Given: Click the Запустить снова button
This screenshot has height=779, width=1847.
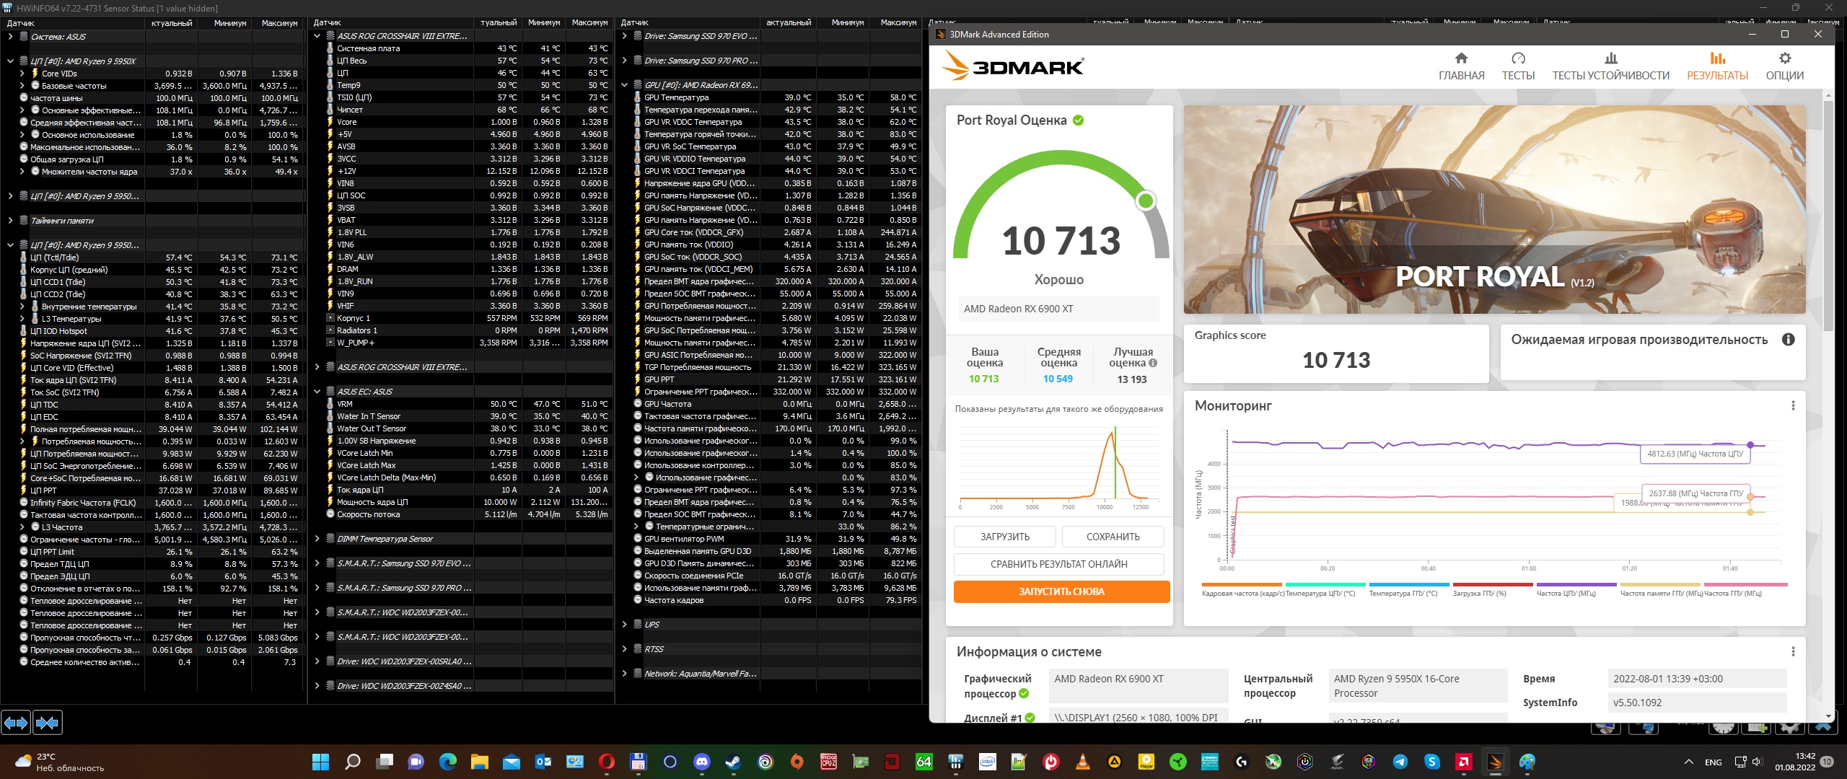Looking at the screenshot, I should click(1061, 591).
